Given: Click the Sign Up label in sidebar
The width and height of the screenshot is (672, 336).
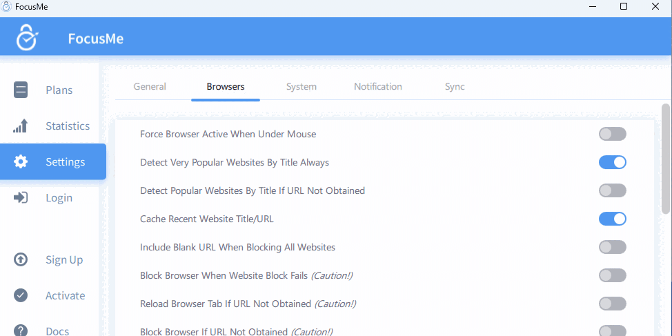Looking at the screenshot, I should 64,259.
